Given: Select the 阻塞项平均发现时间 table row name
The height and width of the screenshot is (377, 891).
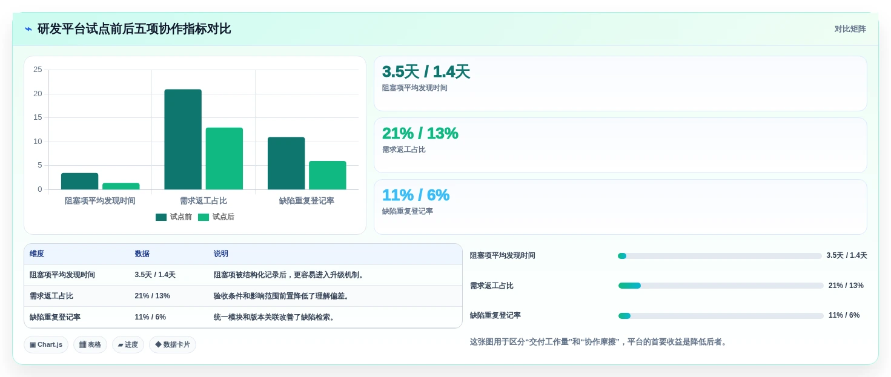Looking at the screenshot, I should [x=62, y=275].
